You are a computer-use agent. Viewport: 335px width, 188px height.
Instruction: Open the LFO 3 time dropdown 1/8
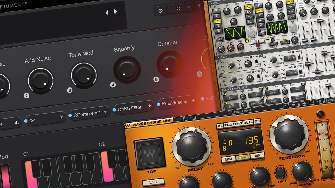(x=291, y=58)
